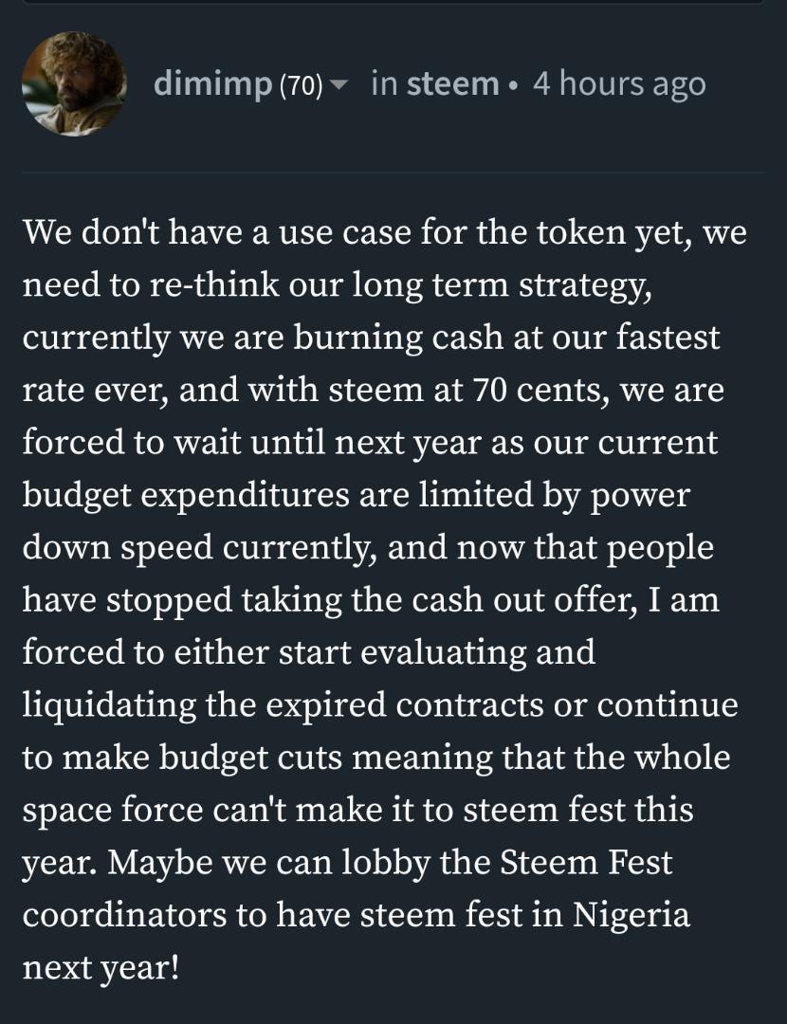Screen dimensions: 787x1024
Task: Click the bullet separator before the timestamp
Action: point(515,85)
